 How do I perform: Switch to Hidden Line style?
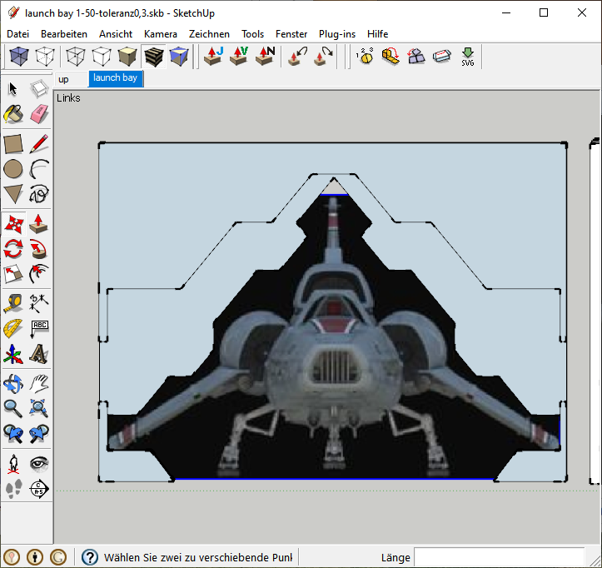pos(102,57)
